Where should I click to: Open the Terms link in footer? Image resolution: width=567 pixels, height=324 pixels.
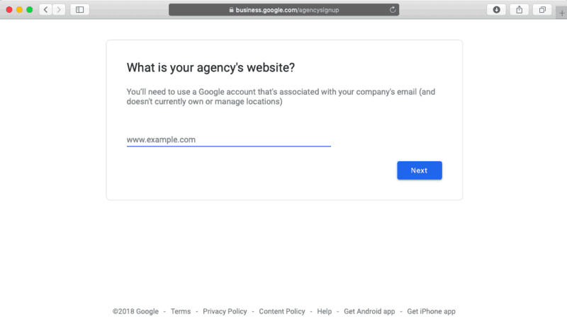(181, 311)
